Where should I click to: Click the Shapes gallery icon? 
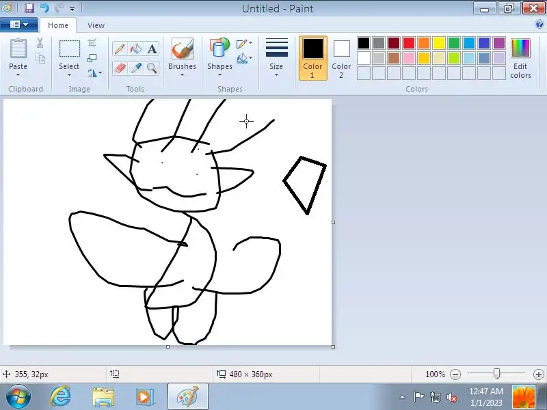219,48
